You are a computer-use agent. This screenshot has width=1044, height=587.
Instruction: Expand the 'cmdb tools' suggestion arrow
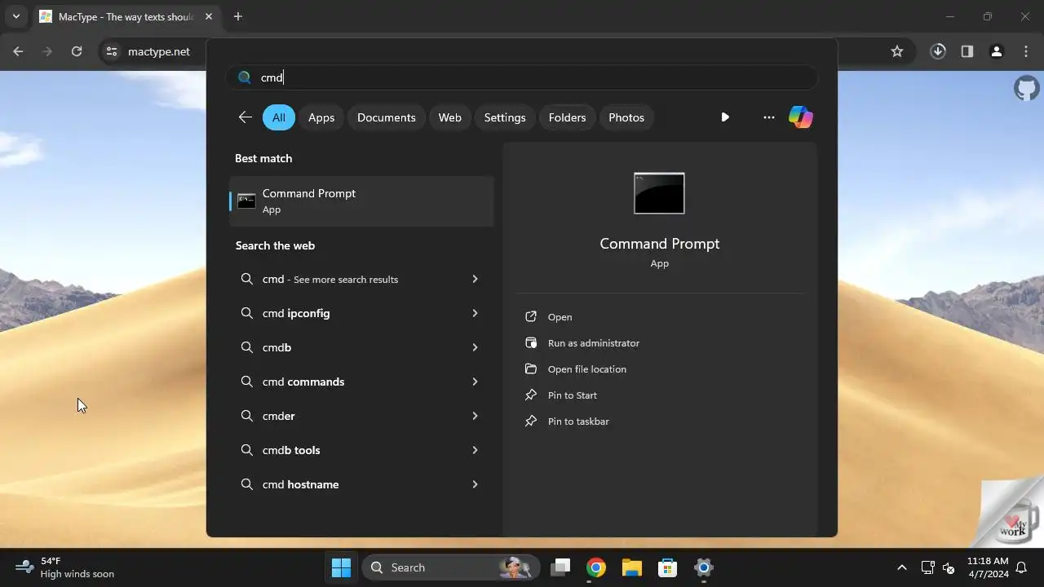(x=475, y=450)
